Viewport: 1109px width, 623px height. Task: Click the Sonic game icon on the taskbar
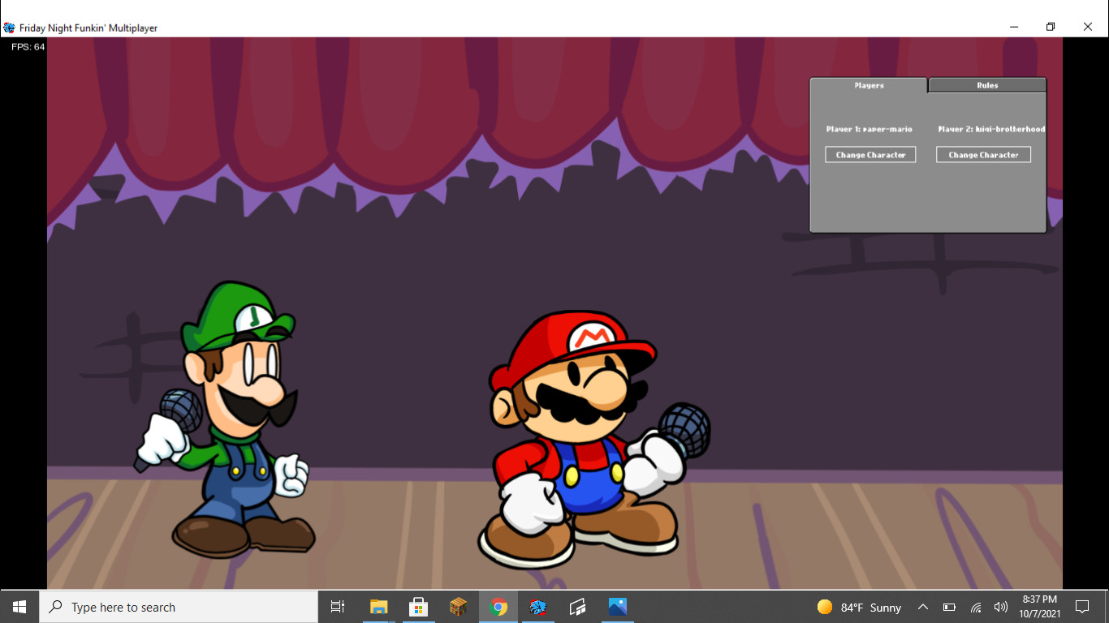537,607
